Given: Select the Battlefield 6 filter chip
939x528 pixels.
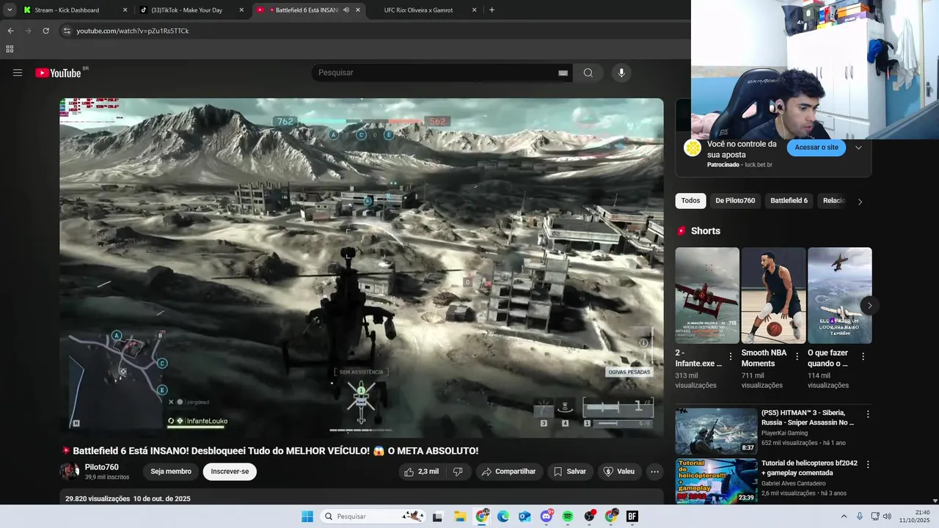Looking at the screenshot, I should tap(789, 200).
